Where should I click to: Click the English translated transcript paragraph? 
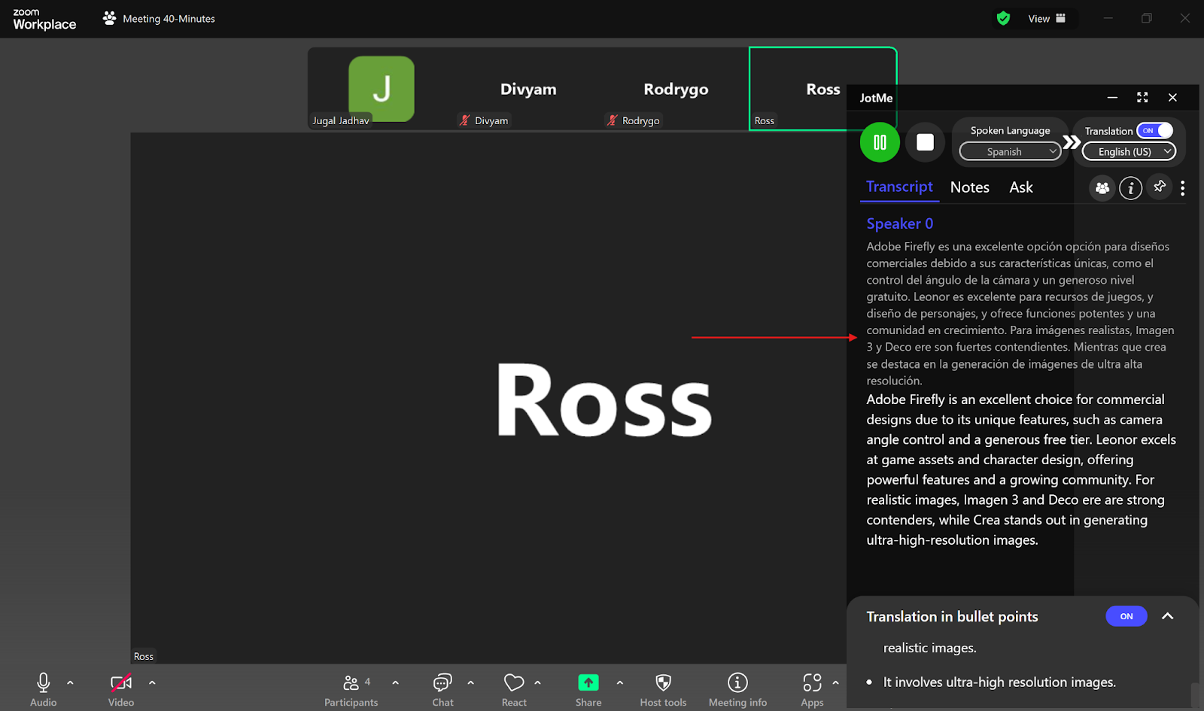point(1021,469)
